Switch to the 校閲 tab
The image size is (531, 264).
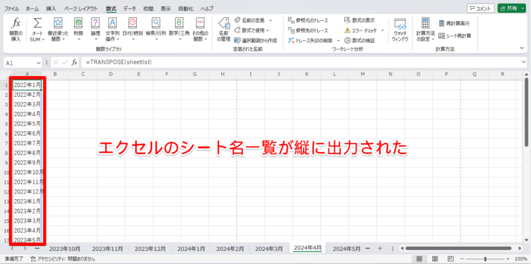[x=149, y=8]
